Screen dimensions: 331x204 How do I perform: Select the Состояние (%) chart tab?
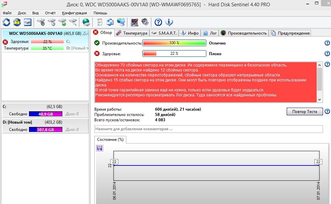point(110,140)
